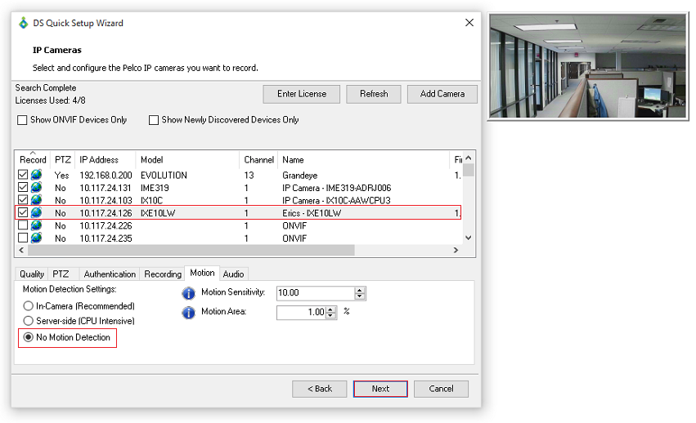Decrease Motion Area with the down arrow
Image resolution: width=696 pixels, height=423 pixels.
point(331,315)
